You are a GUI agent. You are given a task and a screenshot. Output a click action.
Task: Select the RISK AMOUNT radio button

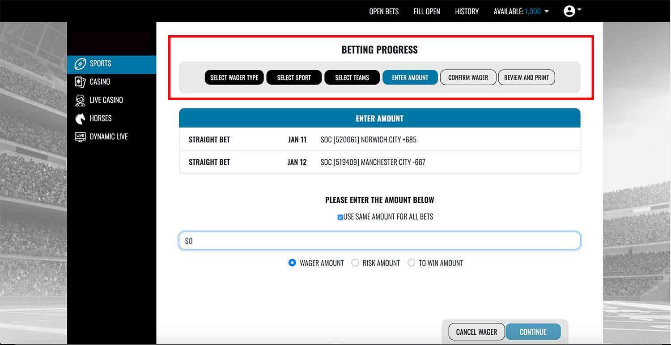(355, 263)
